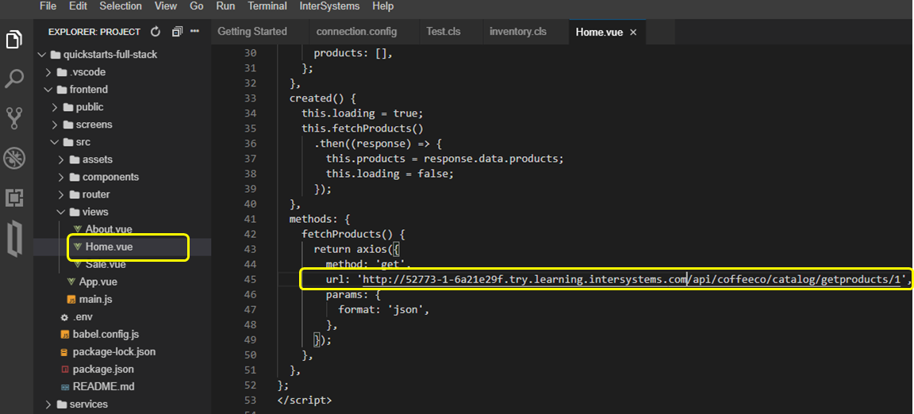Click the icon beside README.md
This screenshot has width=914, height=414.
[x=65, y=386]
